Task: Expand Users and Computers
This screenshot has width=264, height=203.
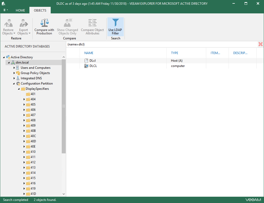Action: [14, 68]
